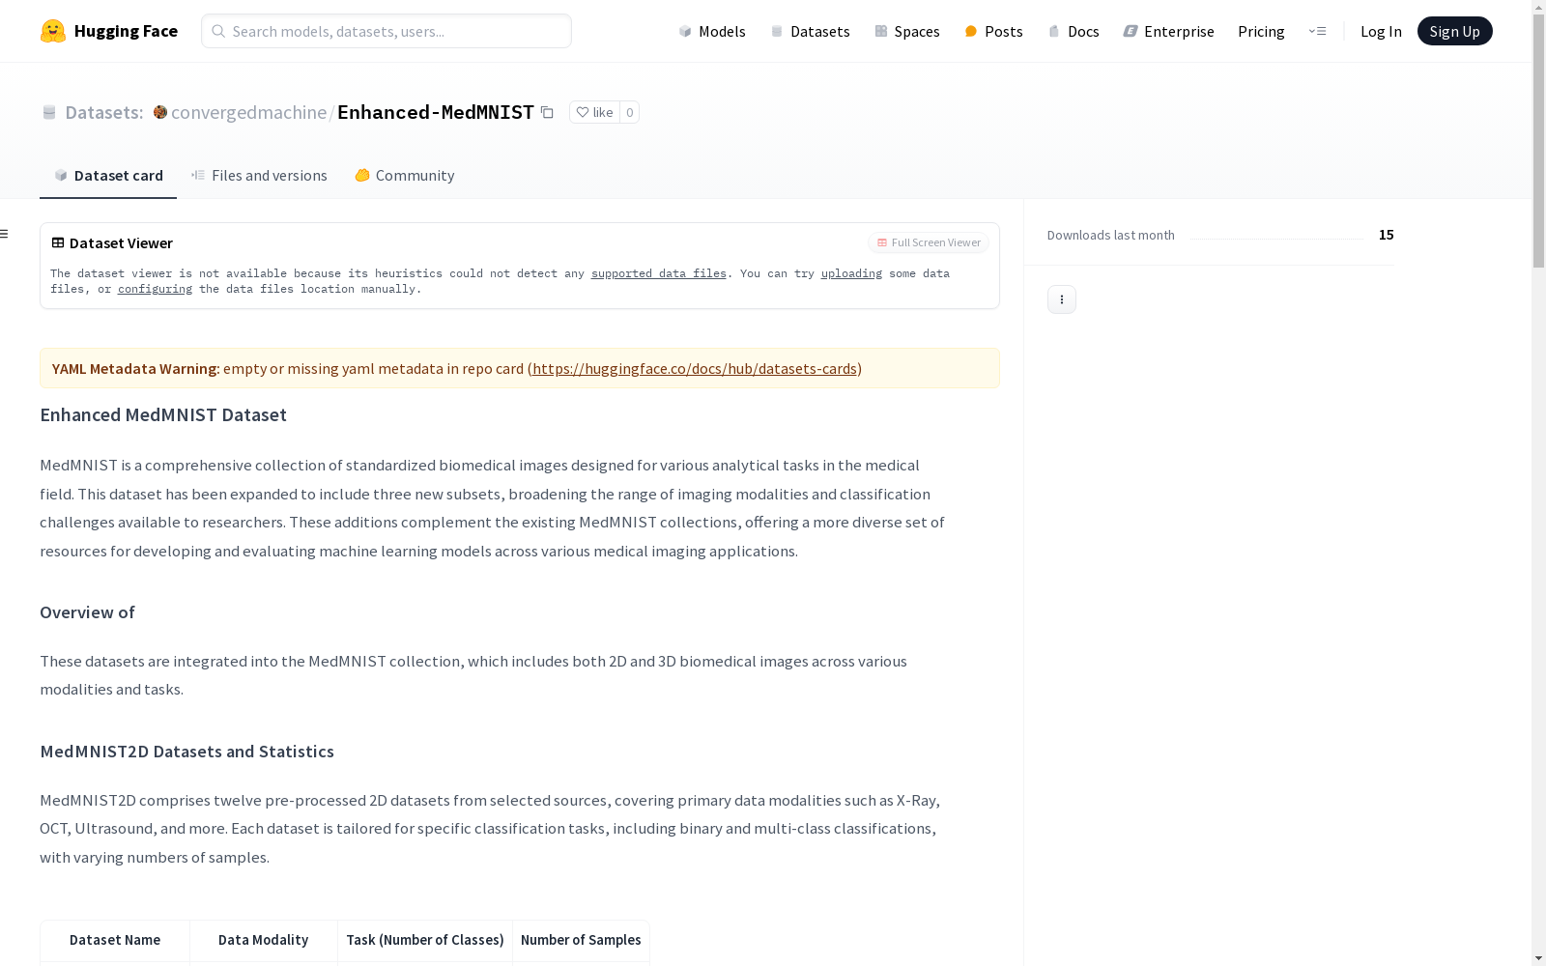Open the convergedmachine profile link
This screenshot has height=966, width=1546.
[248, 112]
